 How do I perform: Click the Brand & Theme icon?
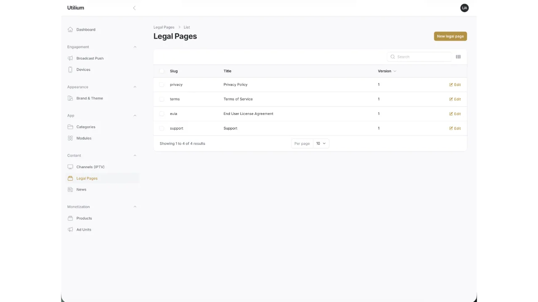pyautogui.click(x=70, y=98)
